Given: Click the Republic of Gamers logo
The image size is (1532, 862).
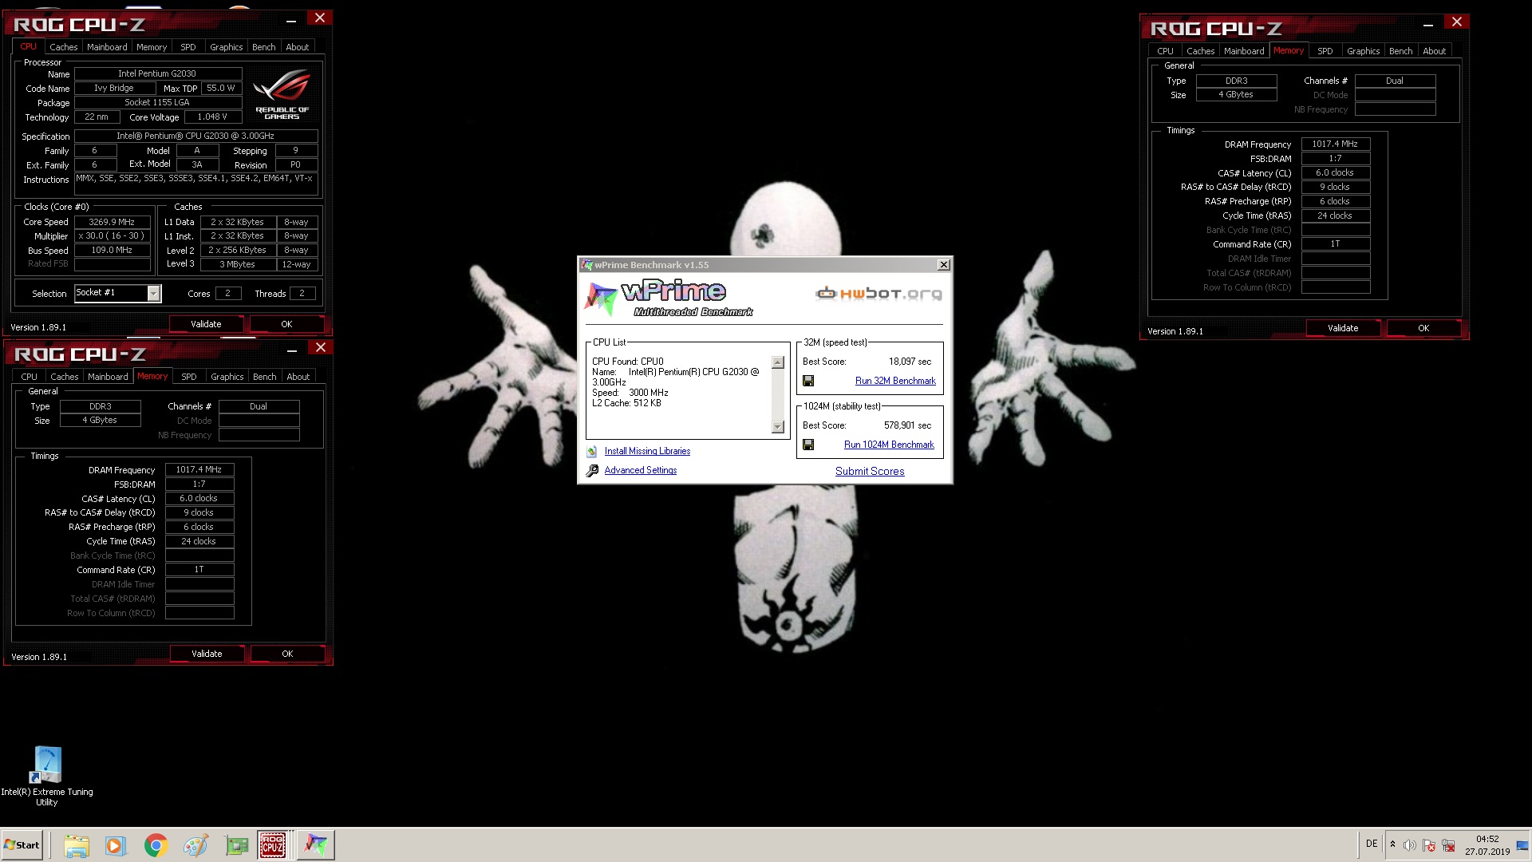Looking at the screenshot, I should tap(282, 95).
